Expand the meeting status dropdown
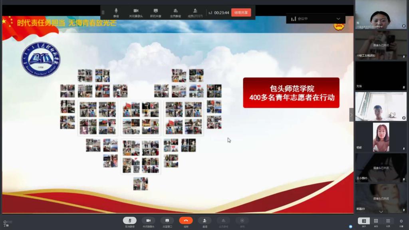This screenshot has width=409, height=230. pos(338,19)
